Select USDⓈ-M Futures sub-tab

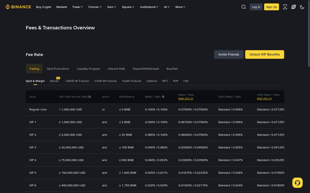77,81
